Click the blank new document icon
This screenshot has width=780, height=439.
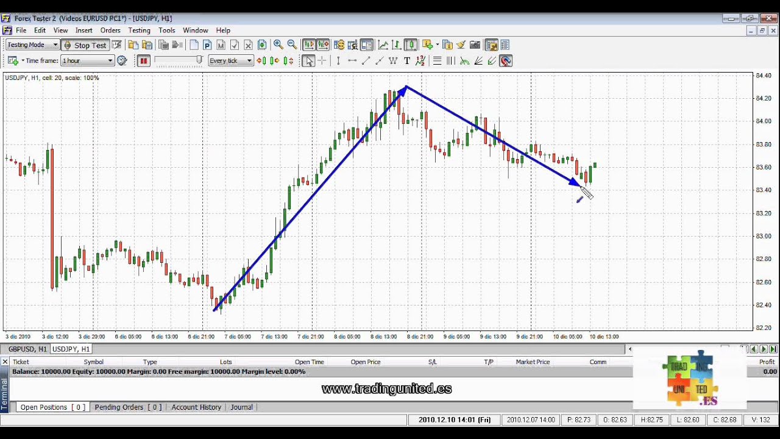point(194,45)
